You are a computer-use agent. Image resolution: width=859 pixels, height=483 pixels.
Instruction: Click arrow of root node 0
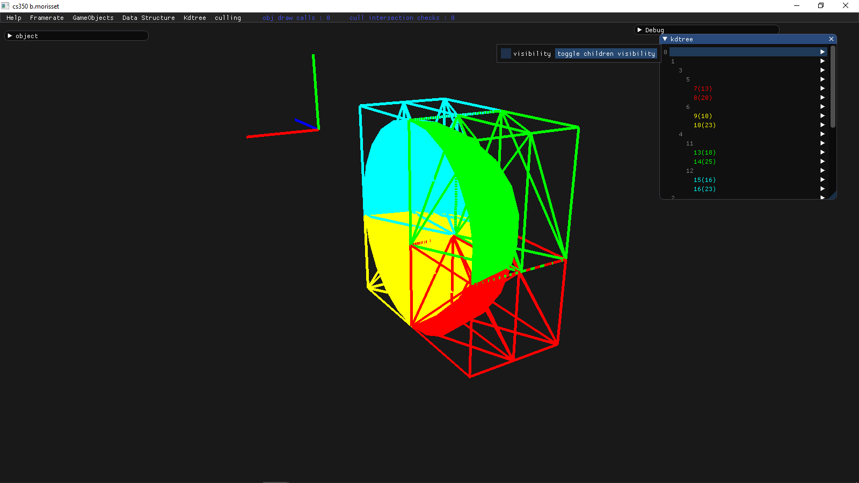(822, 52)
